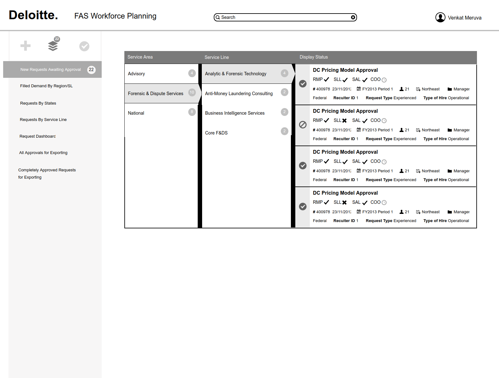Click Manager folder icon in third request
The image size is (499, 378).
point(450,171)
